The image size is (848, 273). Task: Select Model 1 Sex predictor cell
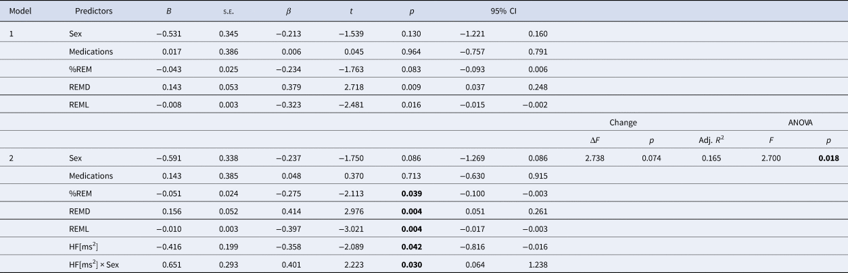pyautogui.click(x=76, y=34)
